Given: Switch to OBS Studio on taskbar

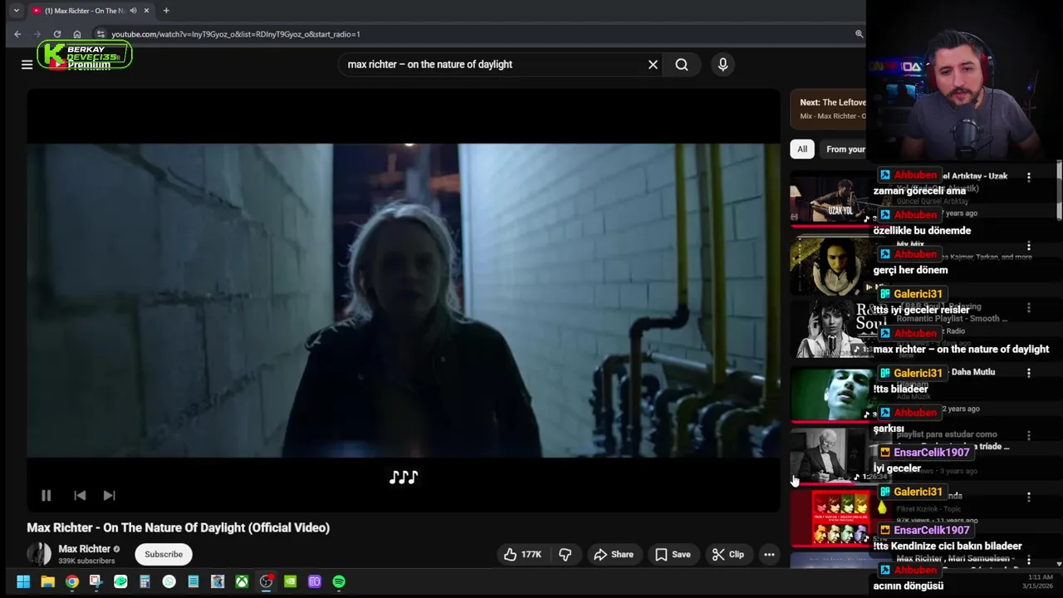Looking at the screenshot, I should 266,581.
